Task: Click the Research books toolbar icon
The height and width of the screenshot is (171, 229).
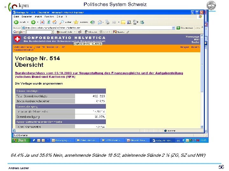Action: (x=129, y=22)
